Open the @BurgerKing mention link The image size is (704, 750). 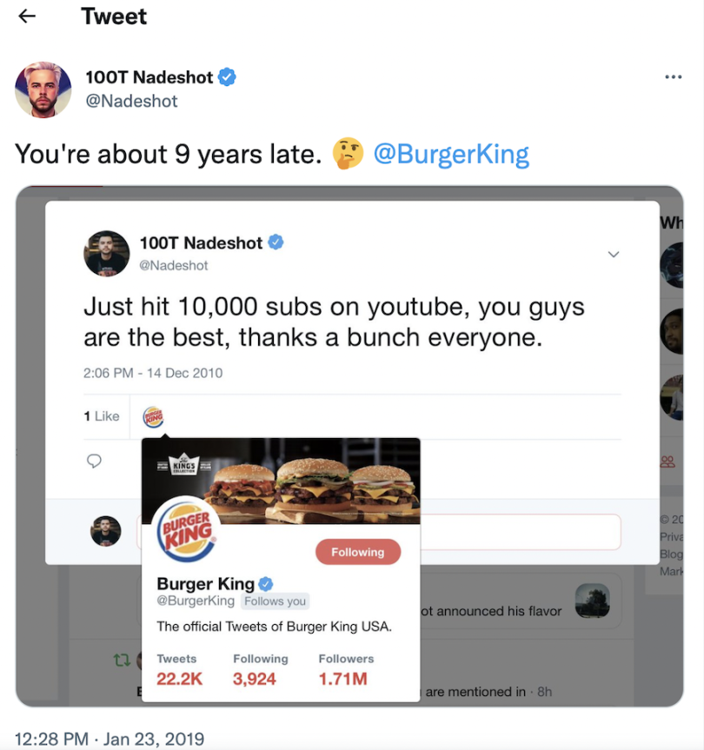click(451, 155)
